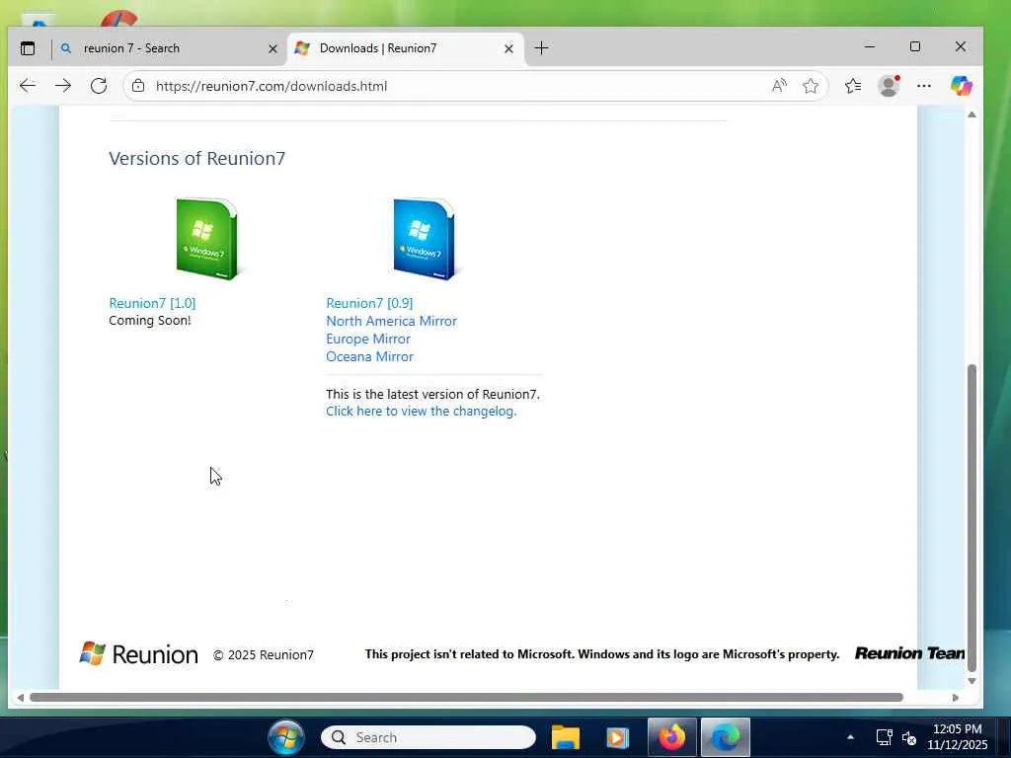This screenshot has width=1011, height=758.
Task: Click the vertical scrollbar thumb
Action: (x=972, y=518)
